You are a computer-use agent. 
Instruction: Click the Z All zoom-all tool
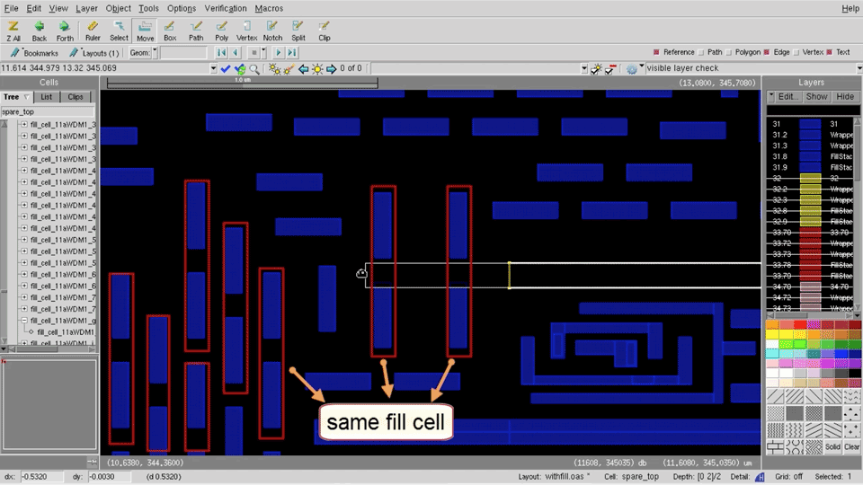(13, 31)
